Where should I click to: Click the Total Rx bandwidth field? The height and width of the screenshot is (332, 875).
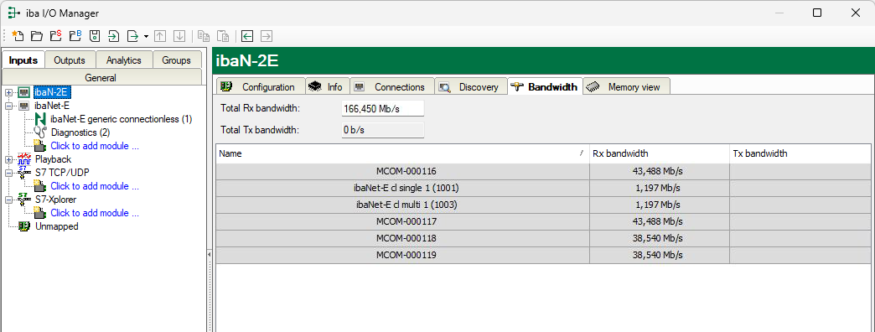pyautogui.click(x=382, y=109)
